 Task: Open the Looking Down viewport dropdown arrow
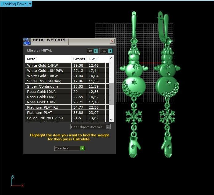(30, 4)
